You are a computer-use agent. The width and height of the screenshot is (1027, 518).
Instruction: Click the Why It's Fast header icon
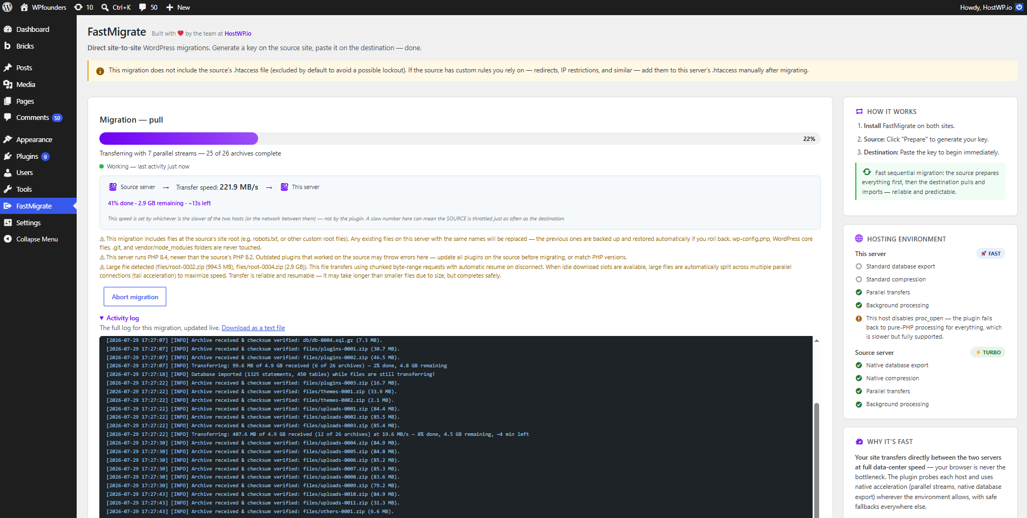click(x=859, y=442)
